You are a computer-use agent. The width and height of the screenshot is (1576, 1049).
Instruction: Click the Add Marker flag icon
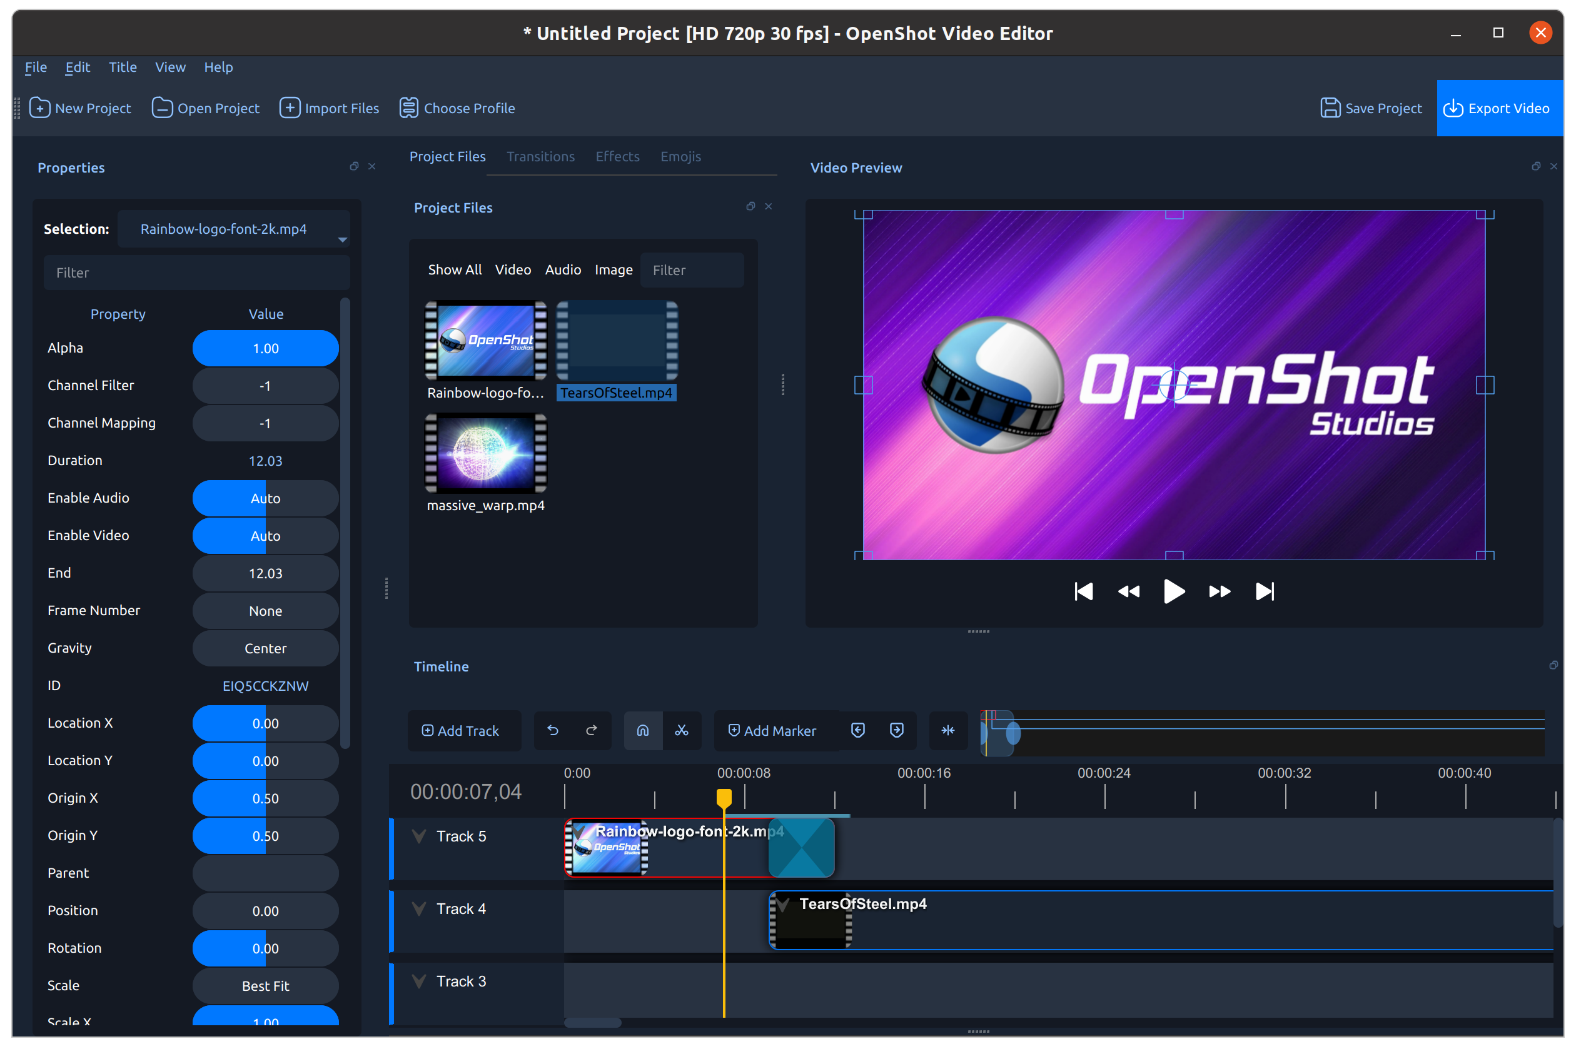tap(732, 731)
